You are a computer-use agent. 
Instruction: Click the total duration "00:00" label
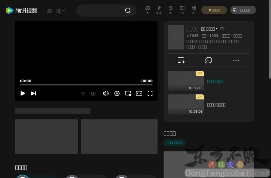tap(147, 81)
